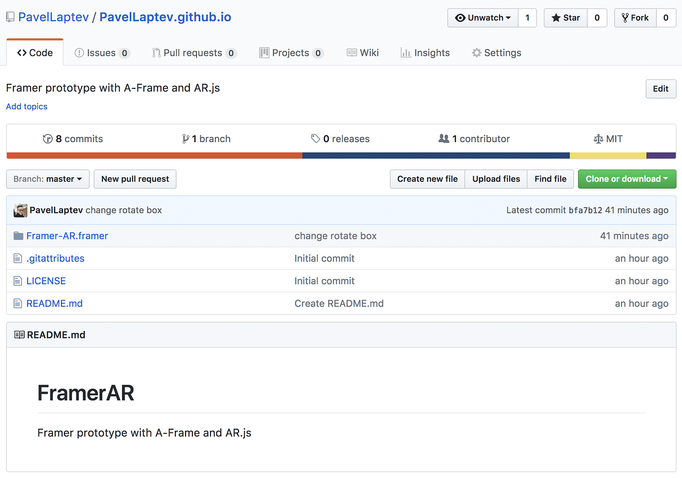This screenshot has width=682, height=478.
Task: Star this repository
Action: (x=566, y=18)
